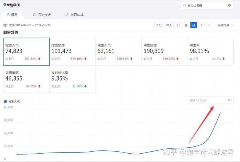Open the 相关分析 tab

[42, 15]
